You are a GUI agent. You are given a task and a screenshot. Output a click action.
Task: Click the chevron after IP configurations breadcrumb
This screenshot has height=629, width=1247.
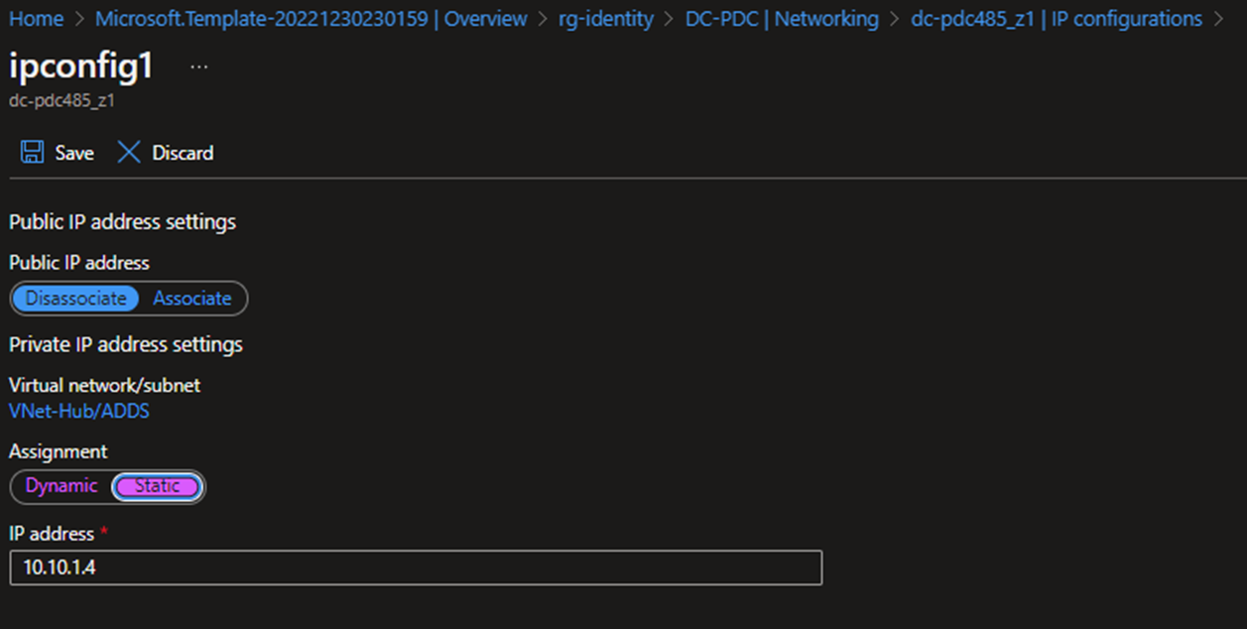click(x=1219, y=19)
